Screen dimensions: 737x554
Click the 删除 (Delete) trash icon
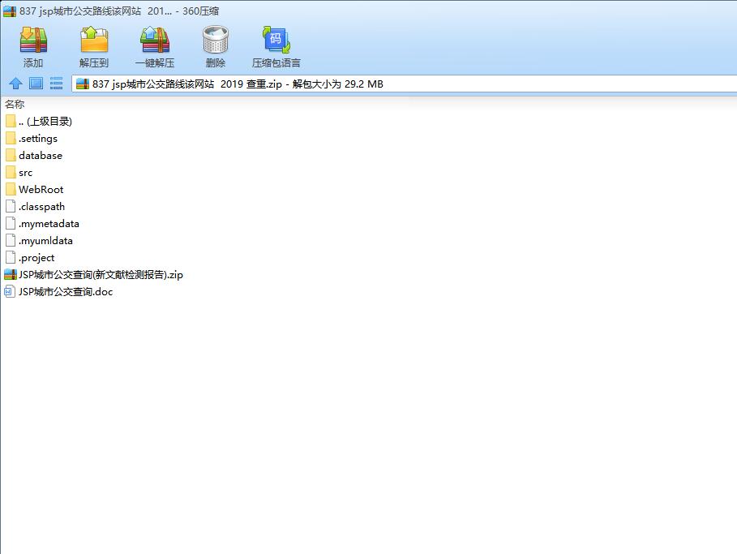click(216, 40)
